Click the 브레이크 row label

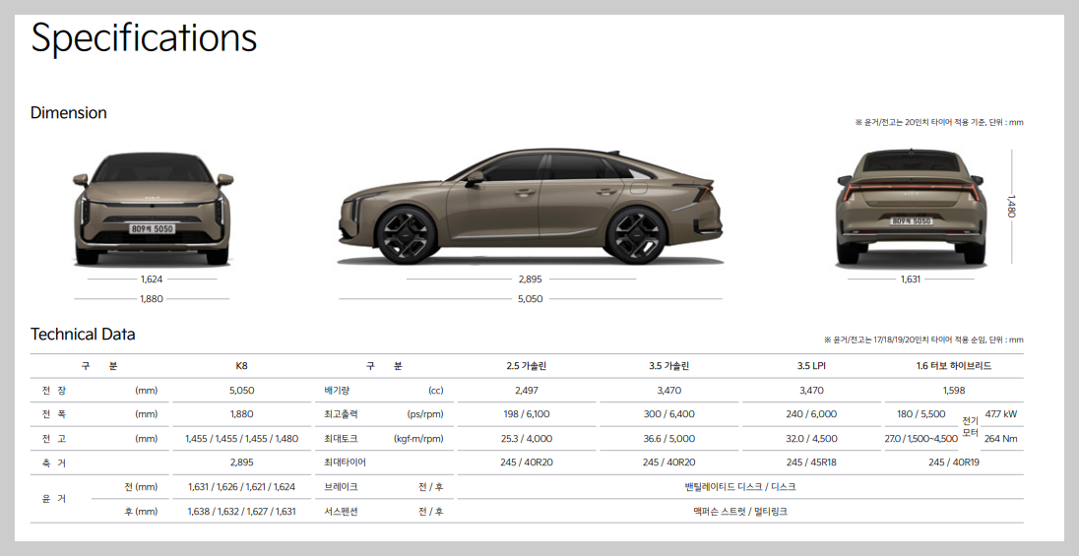(x=341, y=487)
